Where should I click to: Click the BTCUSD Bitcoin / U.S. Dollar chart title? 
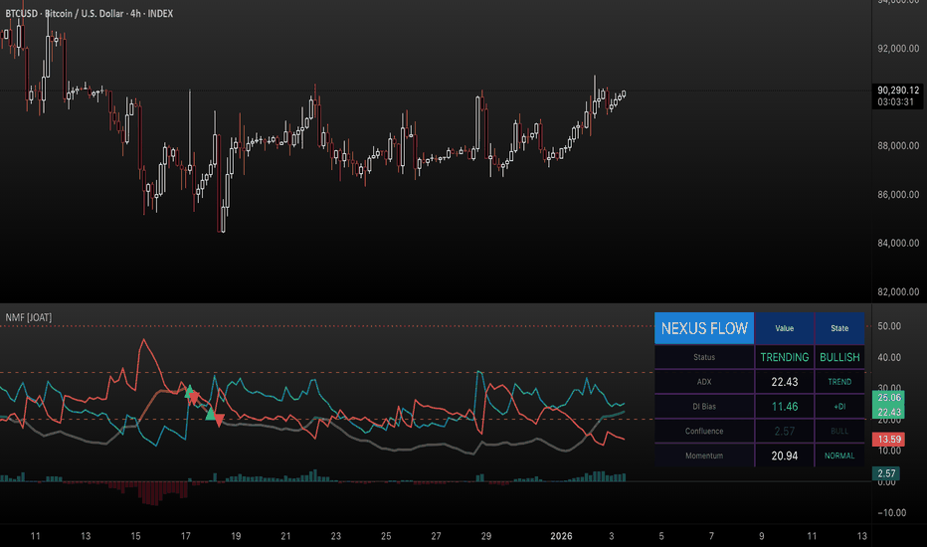point(90,13)
